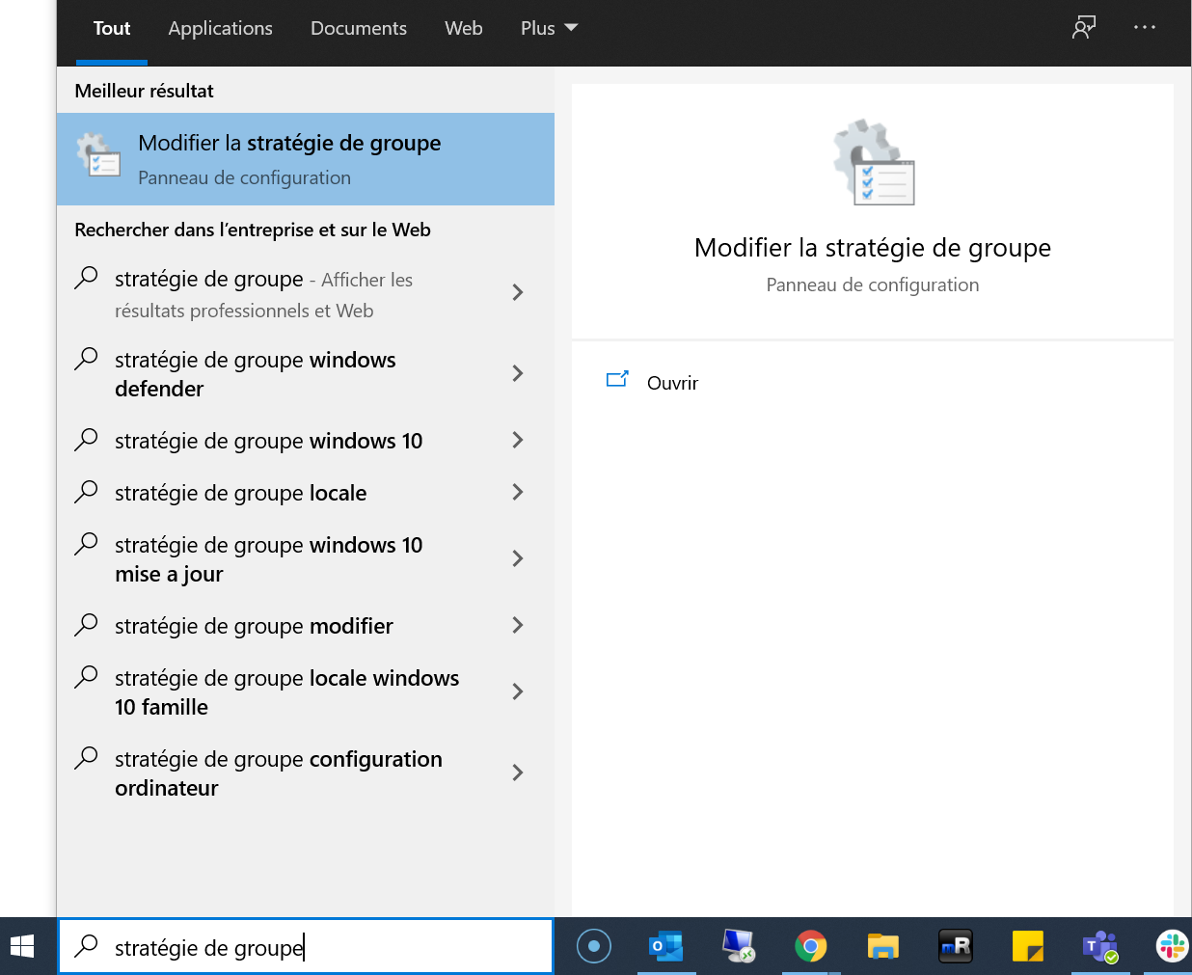Open Remote Desktop Connection from the taskbar
This screenshot has width=1192, height=975.
[739, 946]
